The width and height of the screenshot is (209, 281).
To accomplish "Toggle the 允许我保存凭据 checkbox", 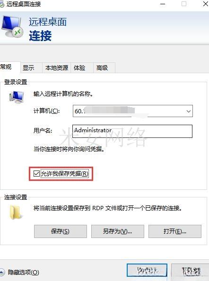I will (x=36, y=173).
